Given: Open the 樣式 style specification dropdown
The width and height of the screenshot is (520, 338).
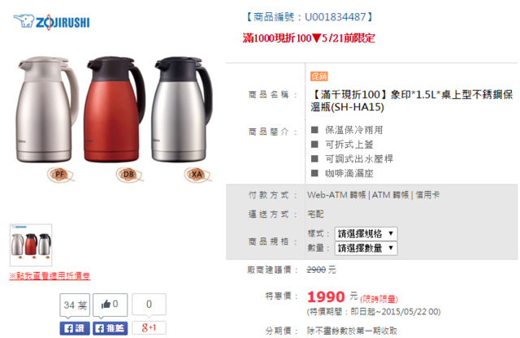Looking at the screenshot, I should click(366, 233).
